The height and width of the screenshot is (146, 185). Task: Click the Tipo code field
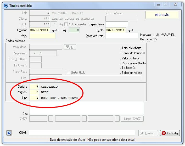pos(34,98)
